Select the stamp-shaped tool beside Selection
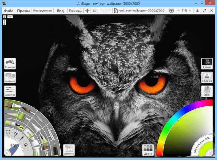The height and width of the screenshot is (160, 217). (x=16, y=134)
